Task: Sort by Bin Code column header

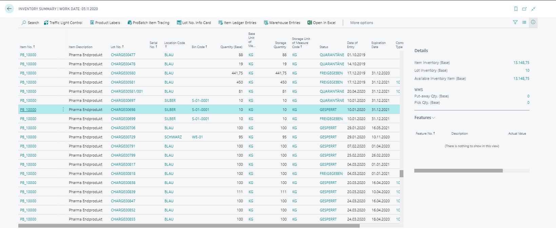Action: [199, 47]
